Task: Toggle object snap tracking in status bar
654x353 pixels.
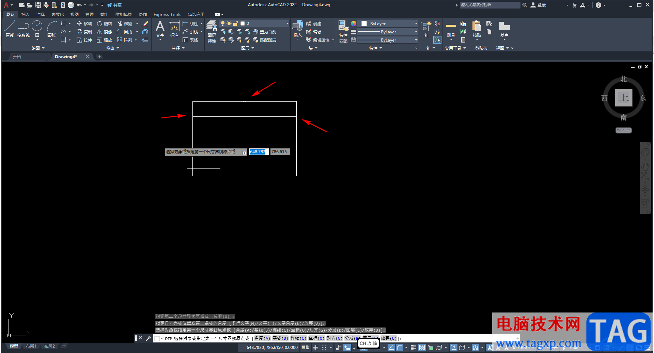Action: point(391,348)
